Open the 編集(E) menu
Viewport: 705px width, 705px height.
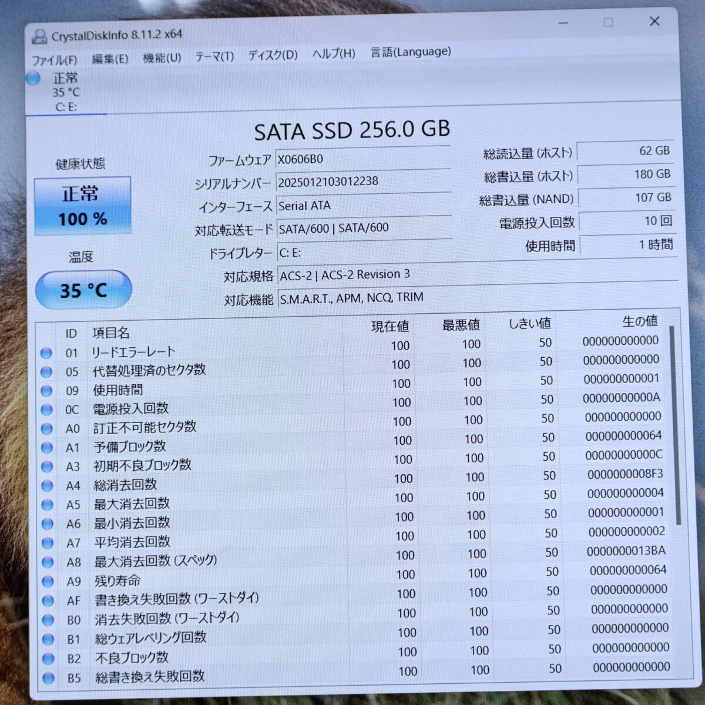click(110, 59)
